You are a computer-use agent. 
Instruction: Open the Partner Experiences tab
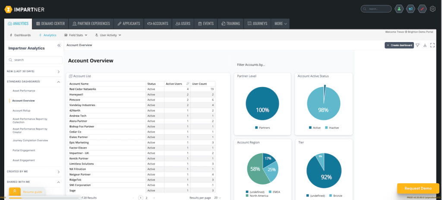tap(91, 24)
